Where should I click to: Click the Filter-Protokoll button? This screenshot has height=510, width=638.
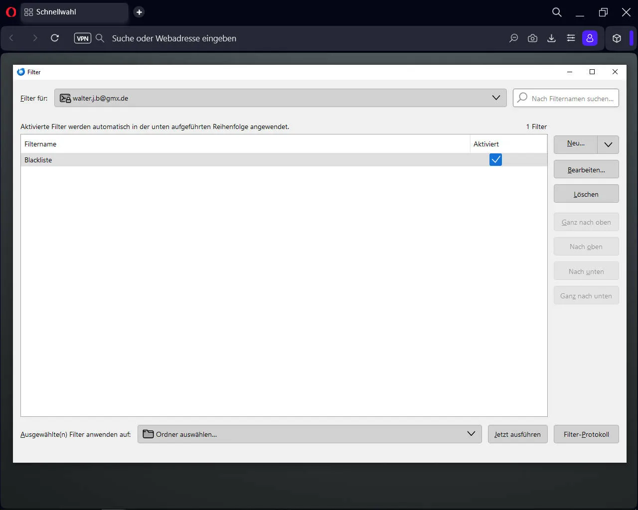586,434
